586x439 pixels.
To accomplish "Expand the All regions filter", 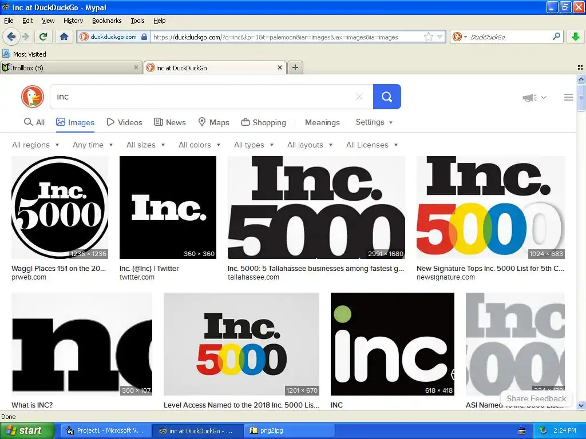I will [35, 145].
